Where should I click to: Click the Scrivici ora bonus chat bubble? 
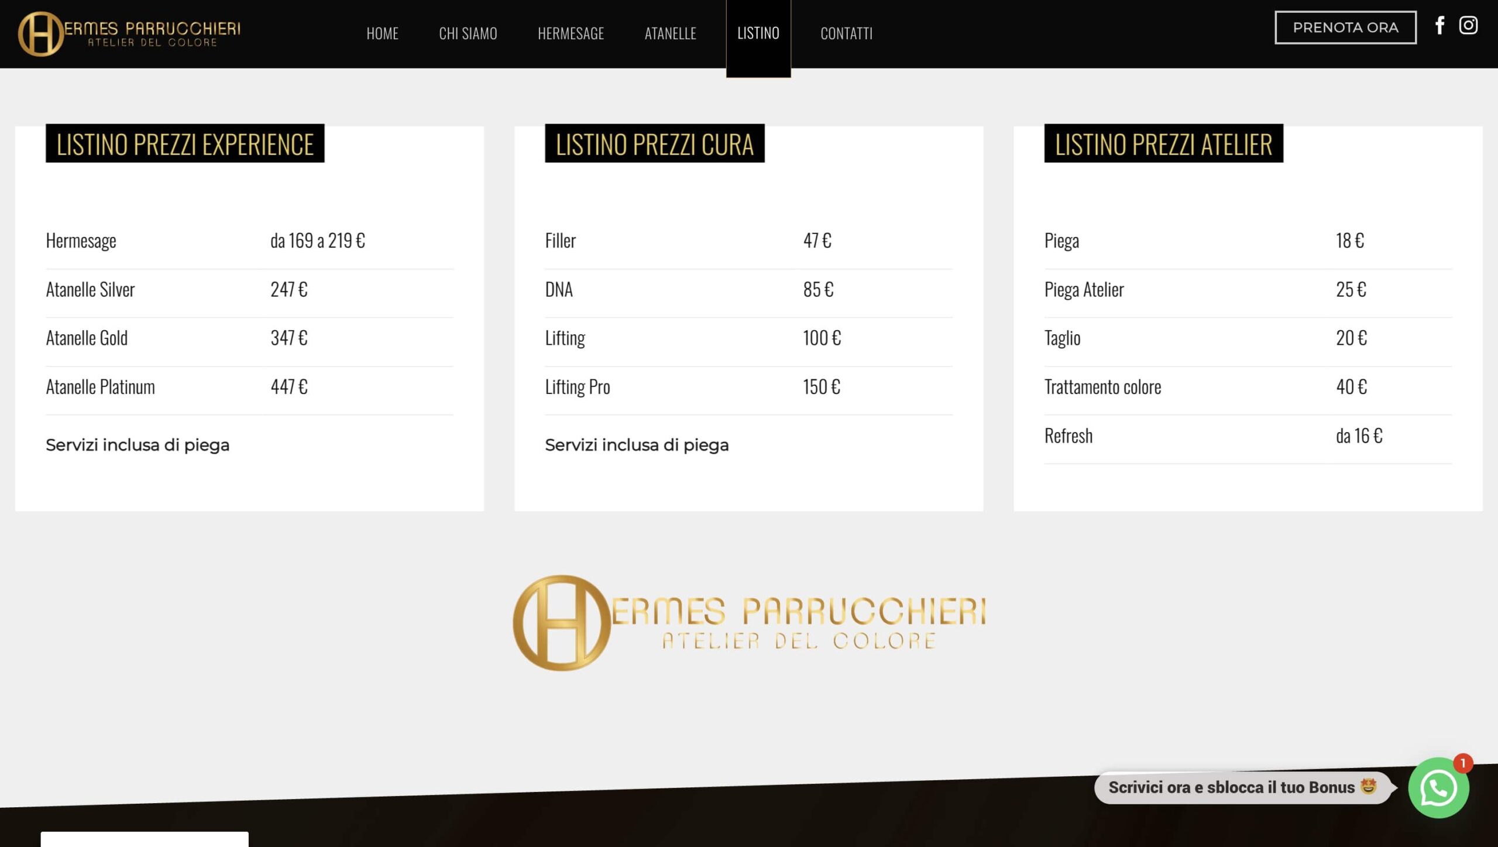(1242, 787)
